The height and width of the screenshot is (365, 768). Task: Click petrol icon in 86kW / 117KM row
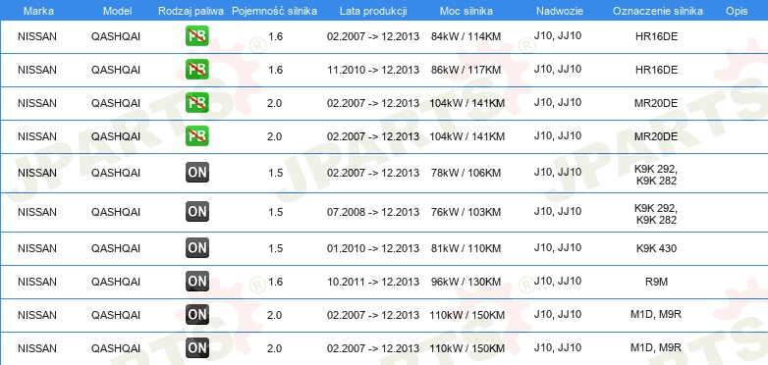click(x=197, y=70)
